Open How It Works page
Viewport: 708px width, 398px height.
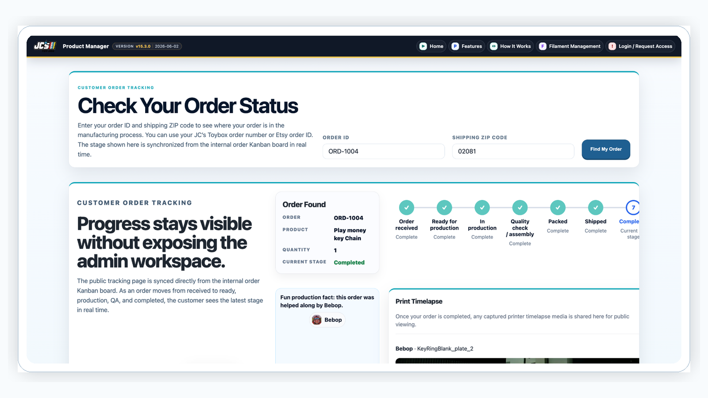(511, 46)
